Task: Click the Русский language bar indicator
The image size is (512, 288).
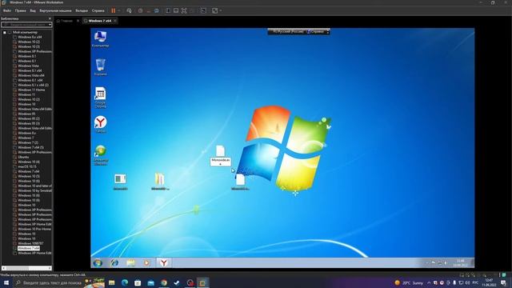Action: 288,32
